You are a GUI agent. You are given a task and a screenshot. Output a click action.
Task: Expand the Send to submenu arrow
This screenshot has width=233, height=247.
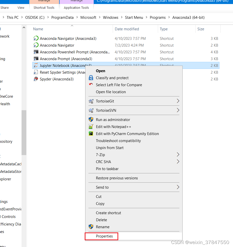coord(178,187)
